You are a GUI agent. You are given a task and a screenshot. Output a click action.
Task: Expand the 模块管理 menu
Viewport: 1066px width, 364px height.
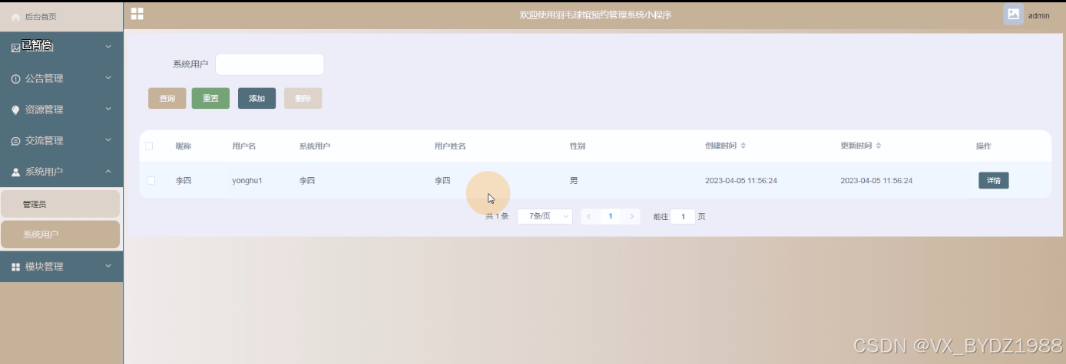point(61,266)
